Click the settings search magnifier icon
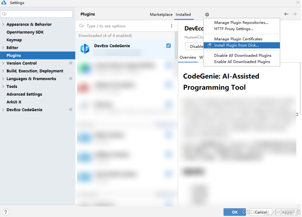This screenshot has height=217, width=302. click(x=4, y=14)
